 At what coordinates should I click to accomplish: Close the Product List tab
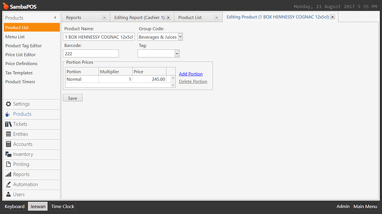click(216, 18)
